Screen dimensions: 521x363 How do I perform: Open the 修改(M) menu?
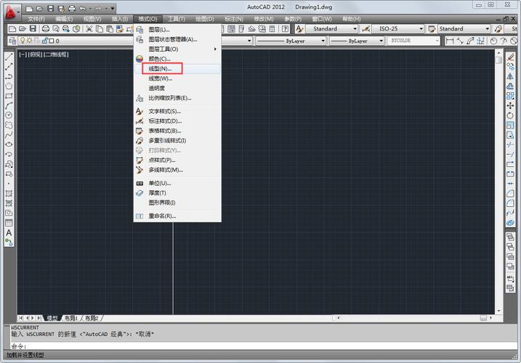(264, 19)
